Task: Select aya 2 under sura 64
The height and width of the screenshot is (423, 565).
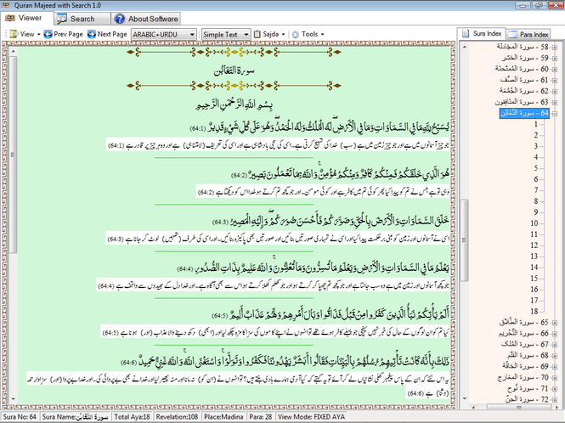Action: pos(536,135)
